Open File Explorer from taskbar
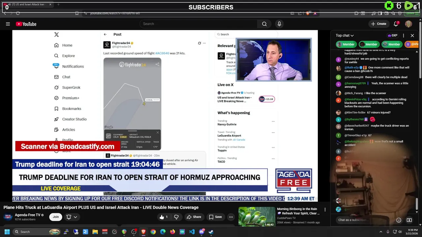The height and width of the screenshot is (237, 422). coord(95,232)
